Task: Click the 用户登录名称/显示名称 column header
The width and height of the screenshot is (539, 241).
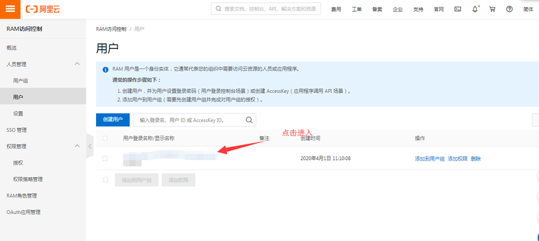Action: pos(149,138)
